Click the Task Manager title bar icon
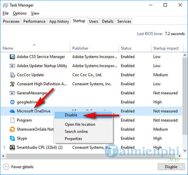 (x=5, y=5)
